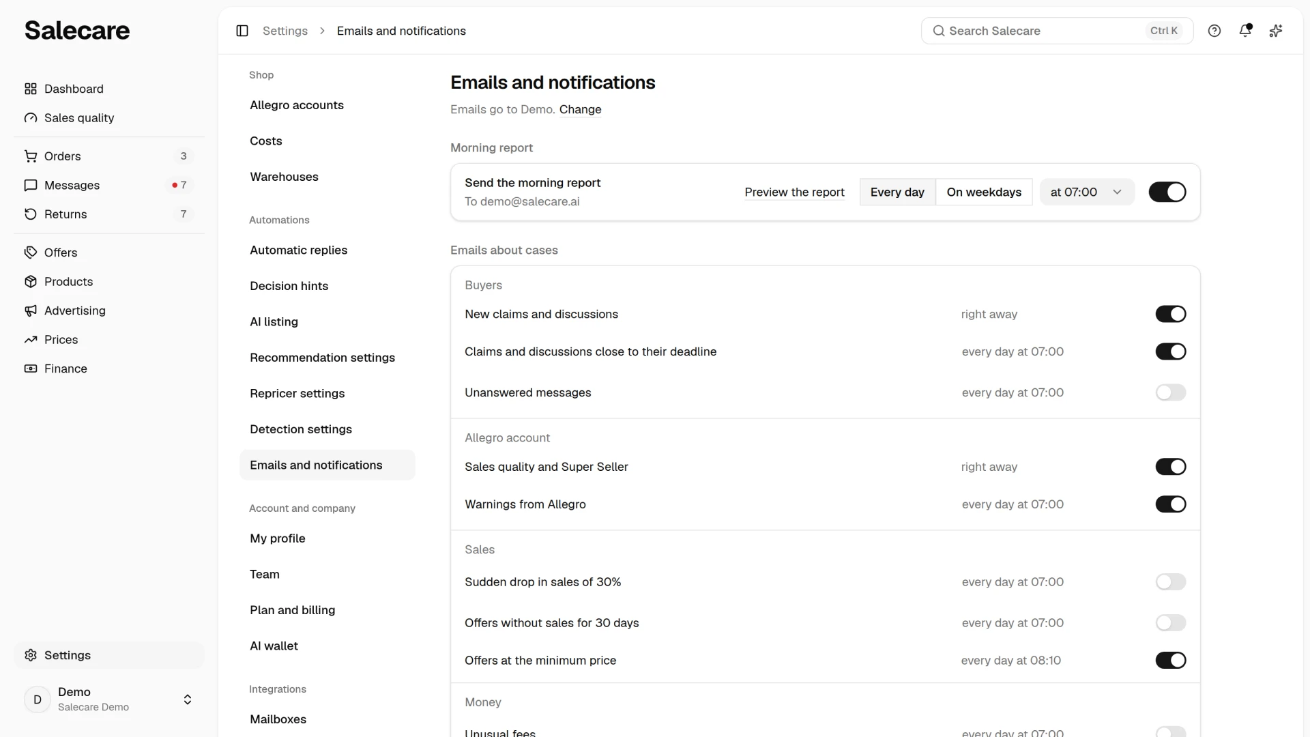The width and height of the screenshot is (1310, 737).
Task: Open Detection settings page
Action: (327, 429)
